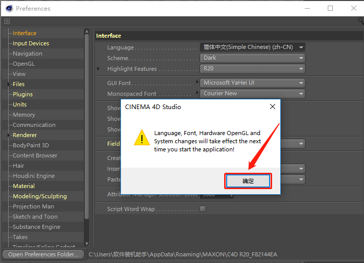Click the scroll up arrow in category list
Image resolution: width=364 pixels, height=263 pixels.
click(87, 31)
